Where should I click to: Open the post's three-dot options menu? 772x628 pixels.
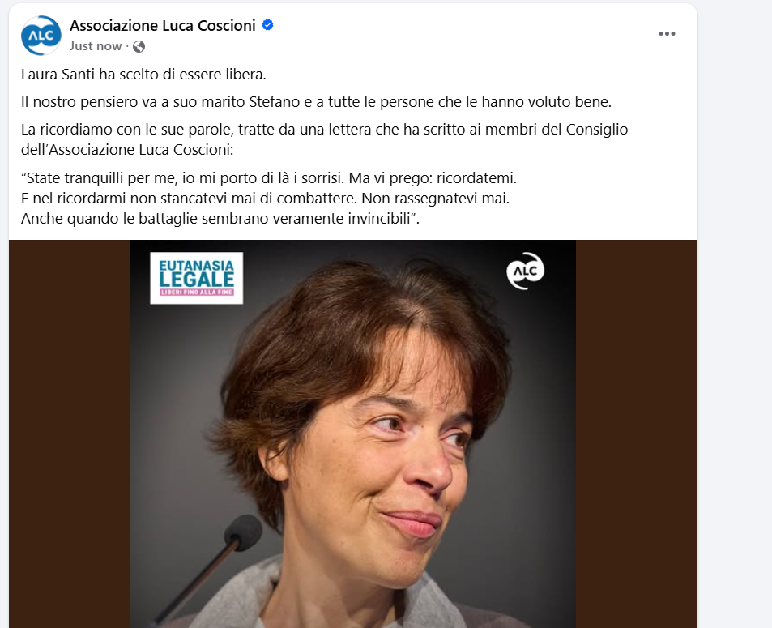[x=667, y=33]
